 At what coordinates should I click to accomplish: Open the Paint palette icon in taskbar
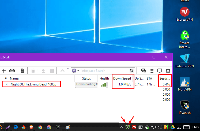(67, 127)
